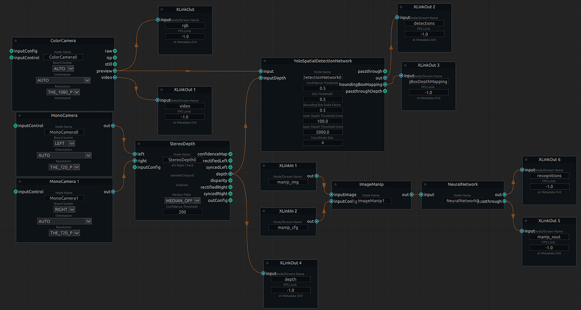
Task: Open the RIGHT Board Socket dropdown on MonoCamera 1
Action: tap(64, 209)
